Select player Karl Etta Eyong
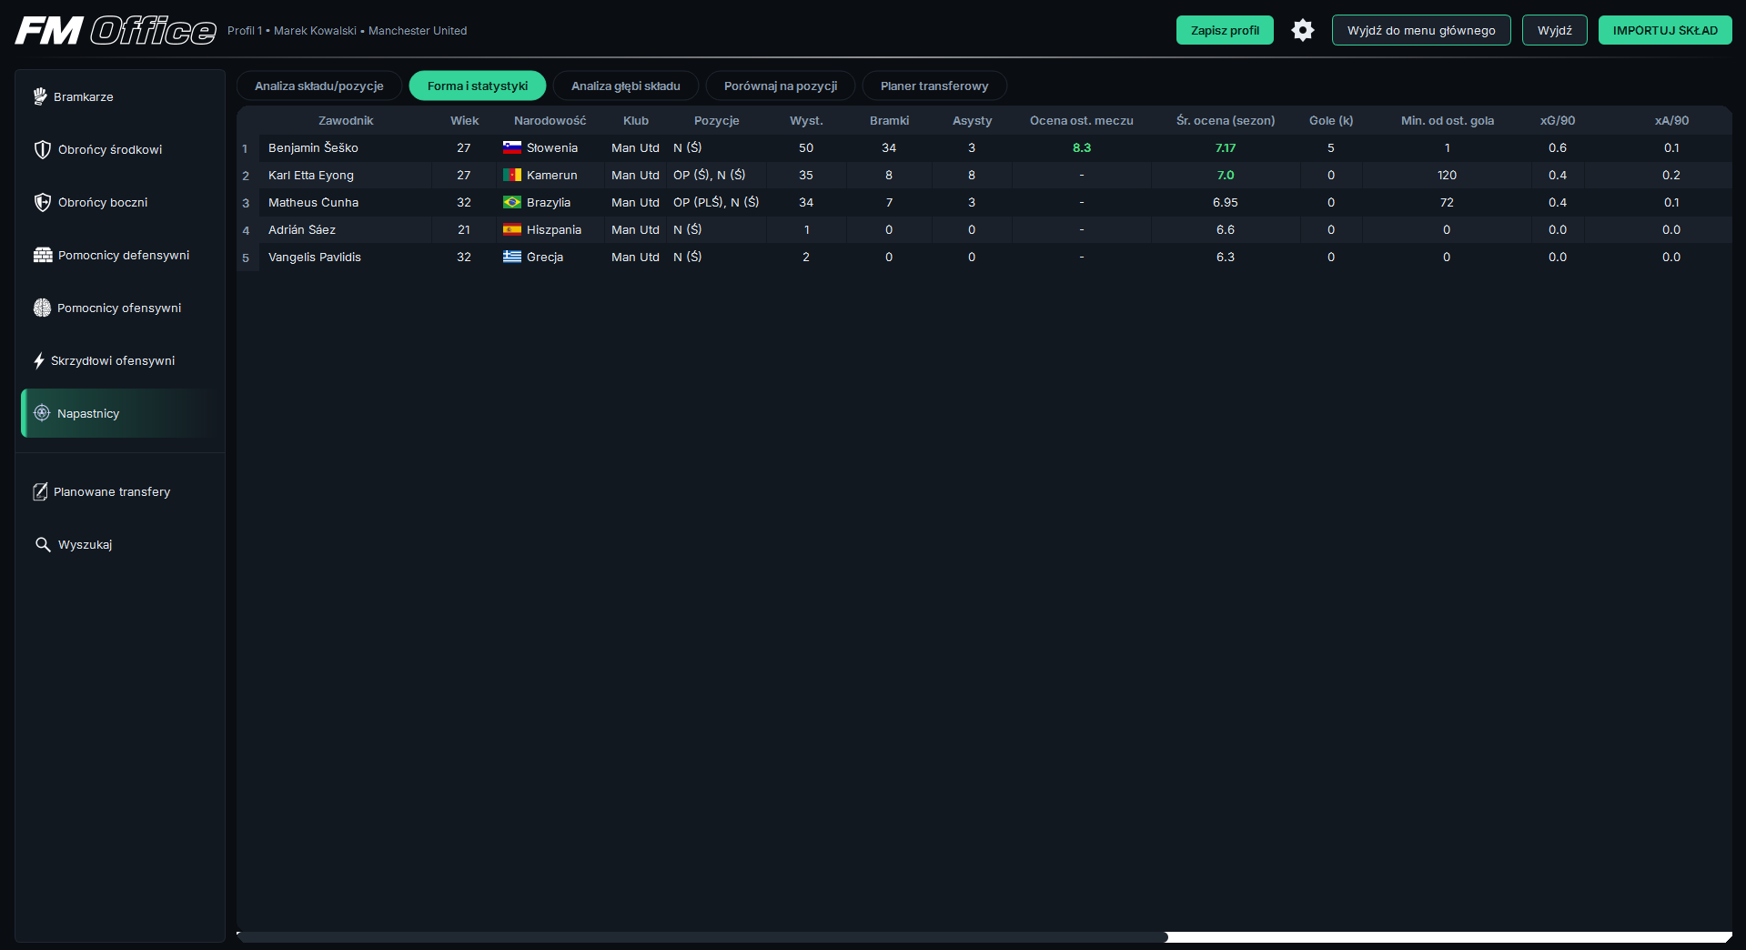Viewport: 1746px width, 950px height. [311, 175]
